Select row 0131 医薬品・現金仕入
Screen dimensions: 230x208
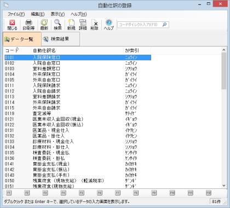point(78,130)
